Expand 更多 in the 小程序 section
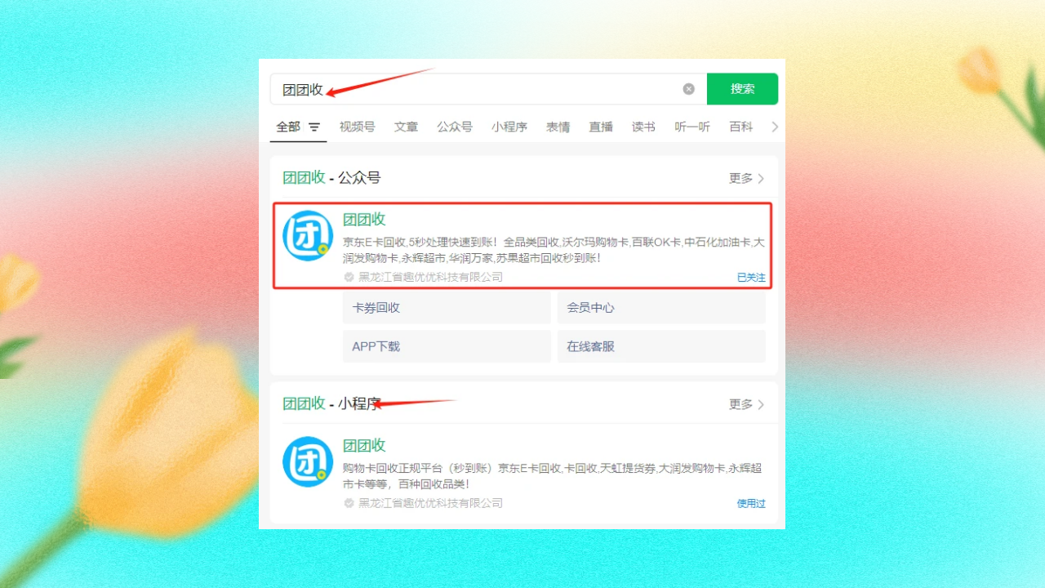 [747, 404]
